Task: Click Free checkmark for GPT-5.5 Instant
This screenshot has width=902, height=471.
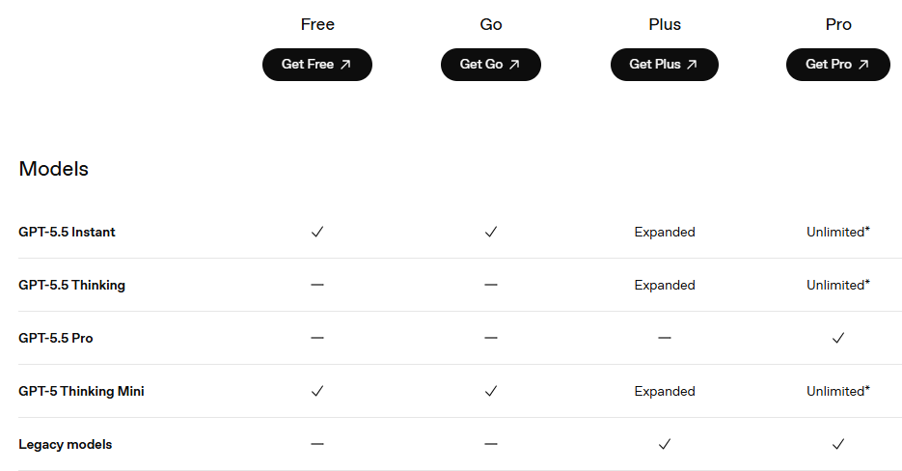Action: click(317, 232)
